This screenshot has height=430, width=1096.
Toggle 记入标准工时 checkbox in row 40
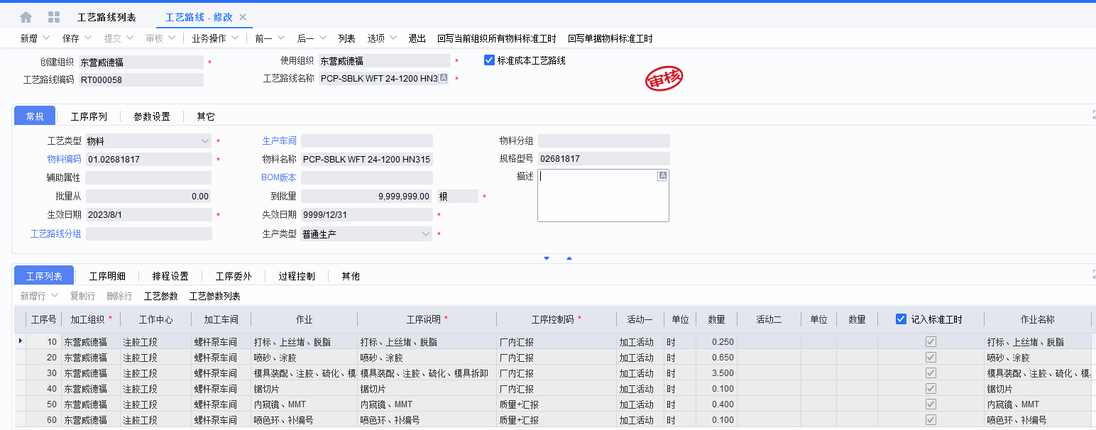(931, 389)
